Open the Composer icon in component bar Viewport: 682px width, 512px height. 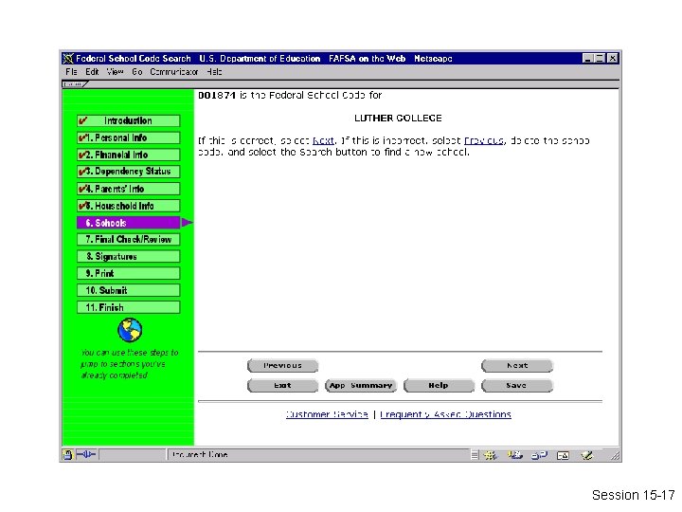tap(586, 455)
